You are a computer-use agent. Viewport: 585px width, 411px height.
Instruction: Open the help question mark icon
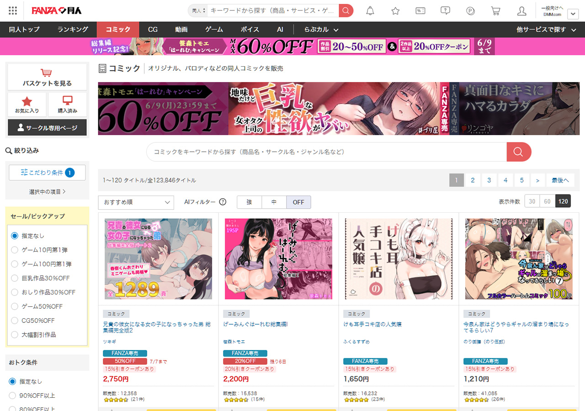click(x=446, y=11)
